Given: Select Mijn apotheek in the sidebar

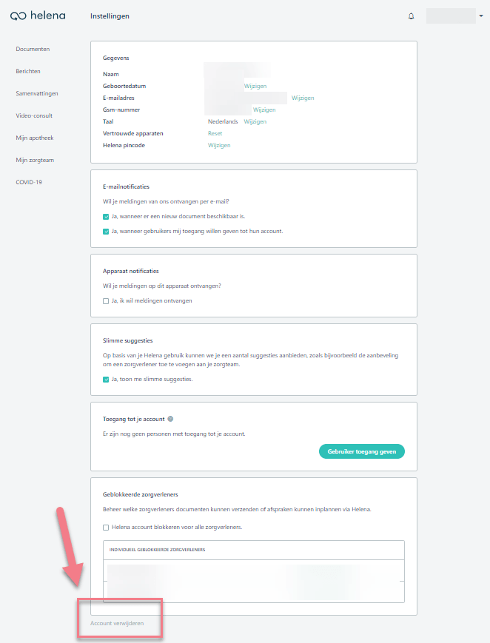Looking at the screenshot, I should [35, 138].
